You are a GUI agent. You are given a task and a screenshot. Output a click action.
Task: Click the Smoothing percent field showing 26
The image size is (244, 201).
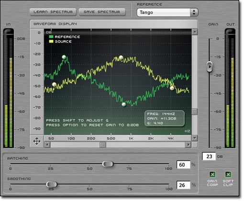pyautogui.click(x=183, y=185)
